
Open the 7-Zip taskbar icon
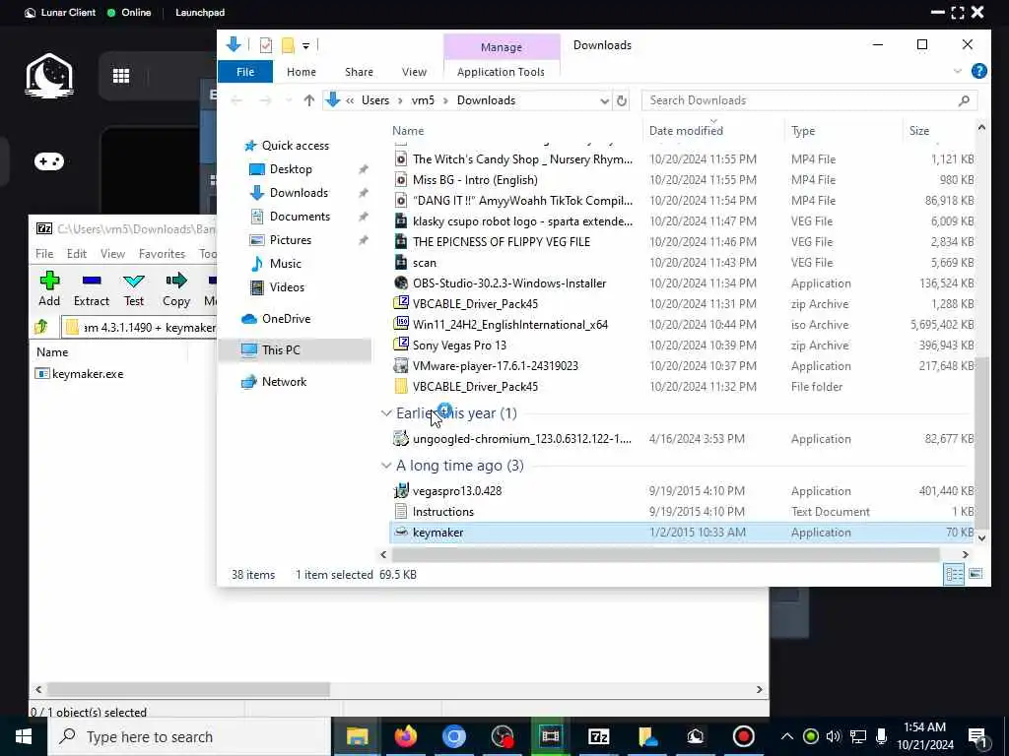tap(598, 736)
